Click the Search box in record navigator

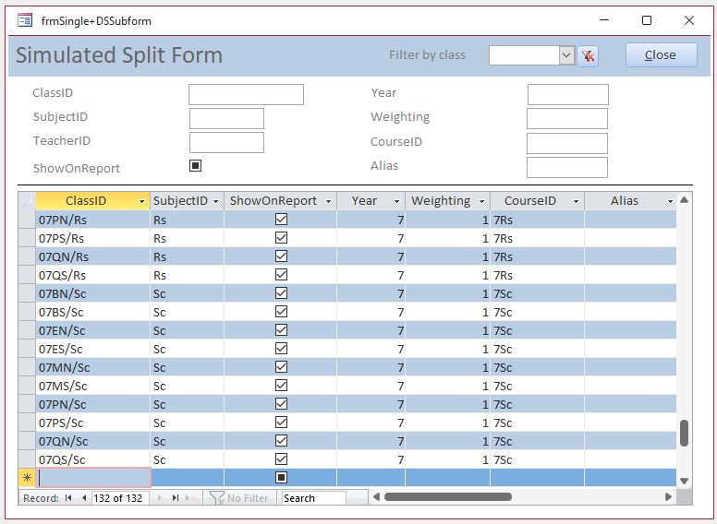pos(313,498)
